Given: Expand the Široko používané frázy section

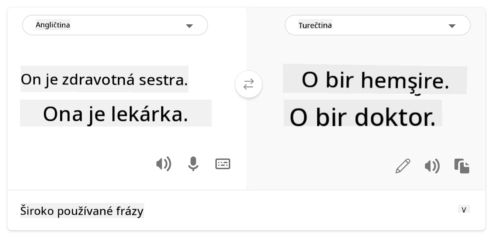Looking at the screenshot, I should pyautogui.click(x=82, y=211).
